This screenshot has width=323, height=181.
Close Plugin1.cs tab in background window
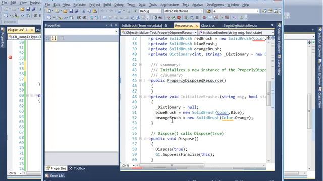(x=32, y=30)
